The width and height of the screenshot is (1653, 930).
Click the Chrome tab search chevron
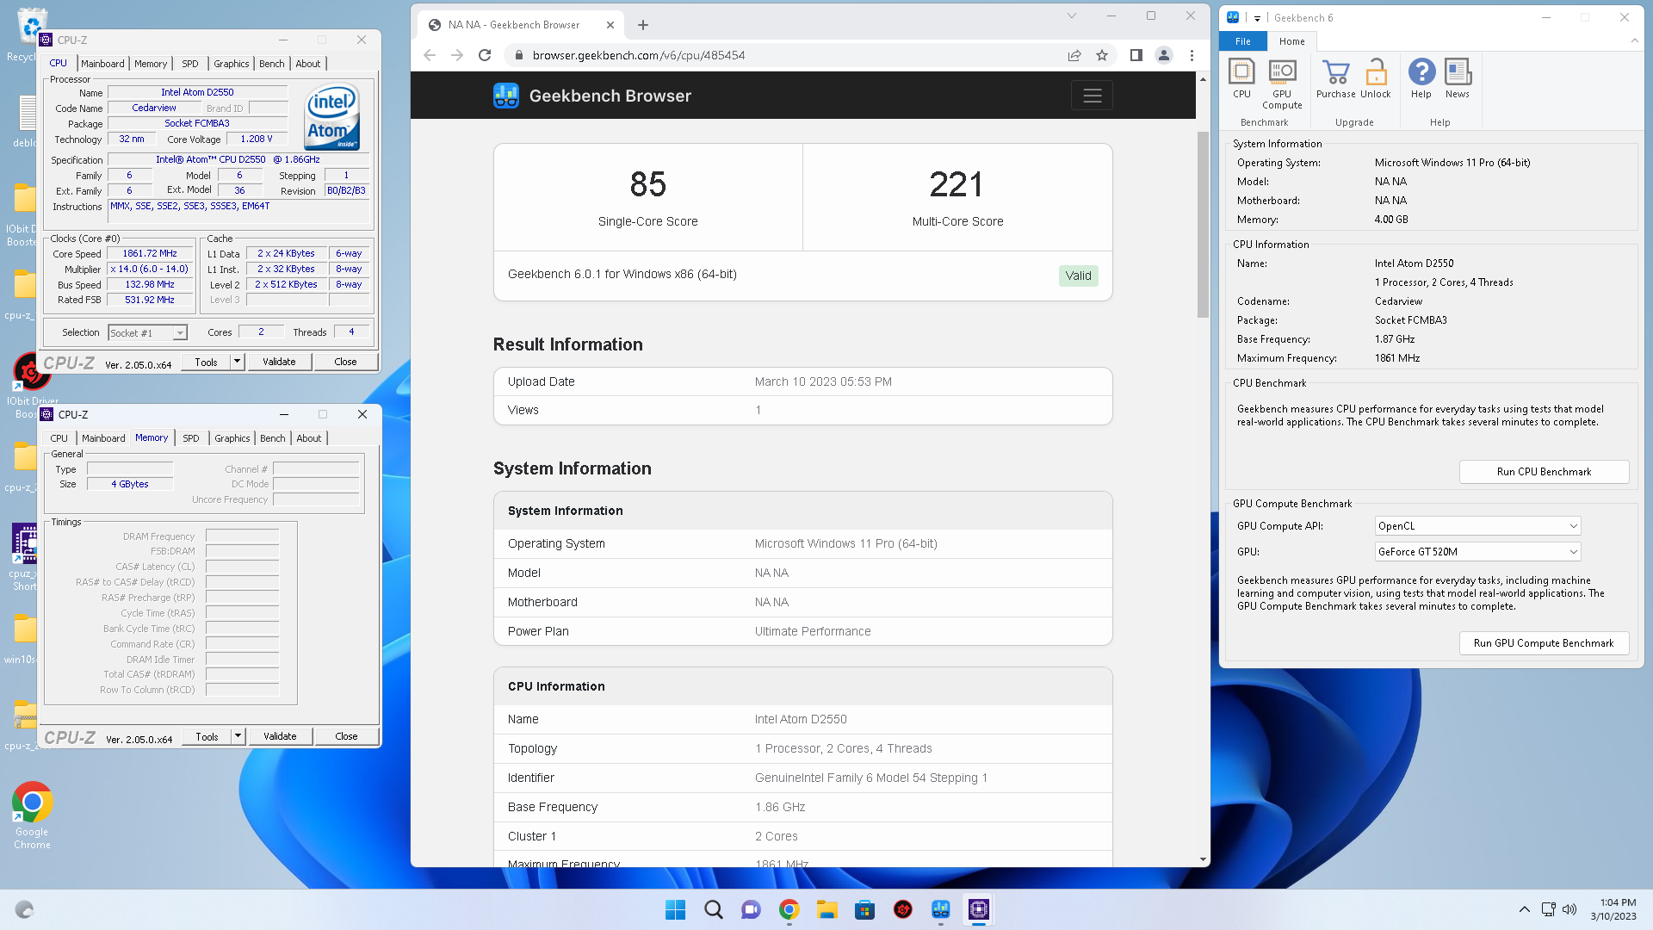coord(1072,15)
